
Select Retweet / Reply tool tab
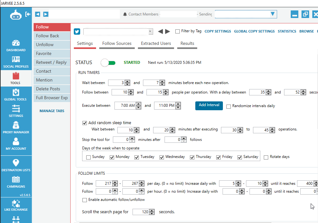click(52, 62)
